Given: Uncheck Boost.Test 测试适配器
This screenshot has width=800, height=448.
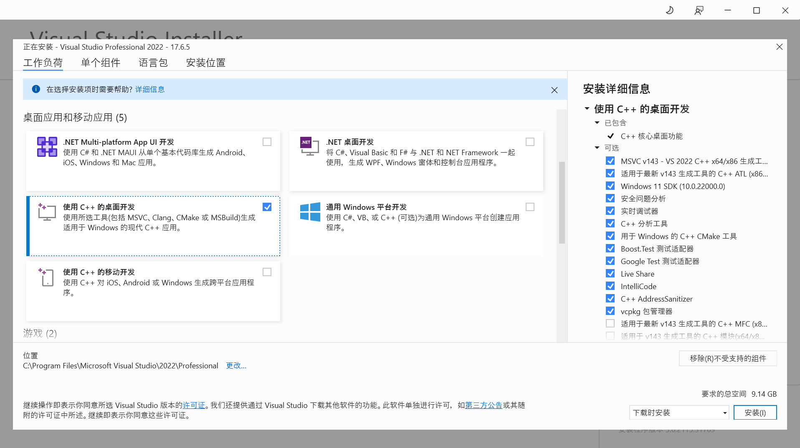Looking at the screenshot, I should click(610, 248).
